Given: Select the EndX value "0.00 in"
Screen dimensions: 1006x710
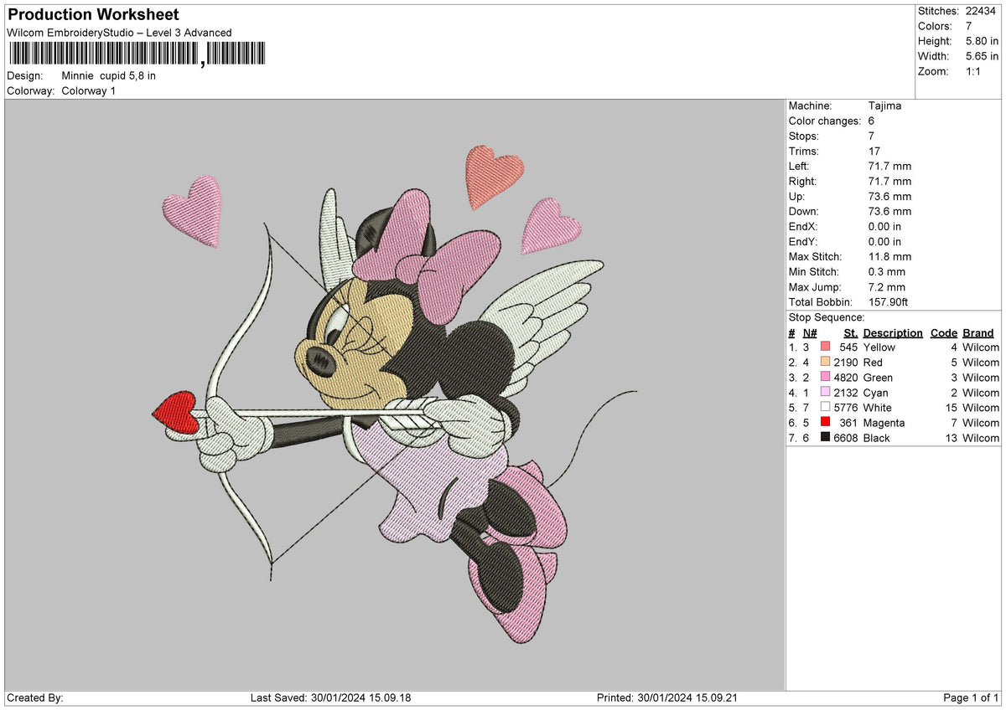Looking at the screenshot, I should click(x=885, y=227).
